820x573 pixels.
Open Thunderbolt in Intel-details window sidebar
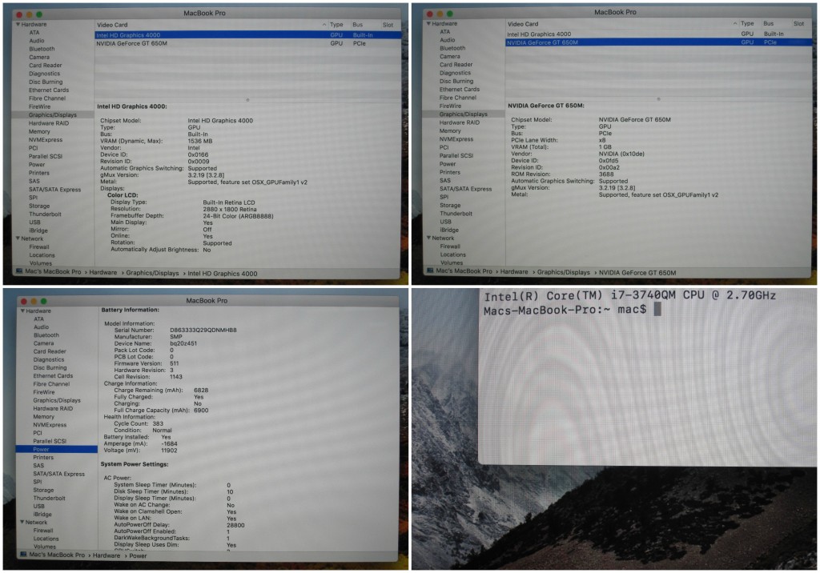coord(45,214)
